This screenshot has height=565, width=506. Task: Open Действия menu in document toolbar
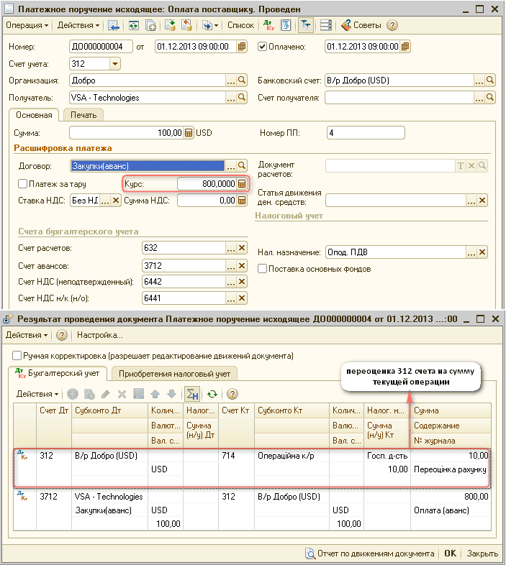coord(78,25)
